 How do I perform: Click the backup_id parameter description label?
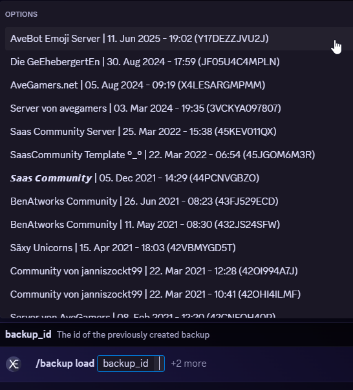pos(28,334)
